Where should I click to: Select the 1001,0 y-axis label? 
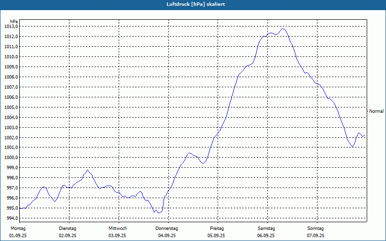coord(11,147)
